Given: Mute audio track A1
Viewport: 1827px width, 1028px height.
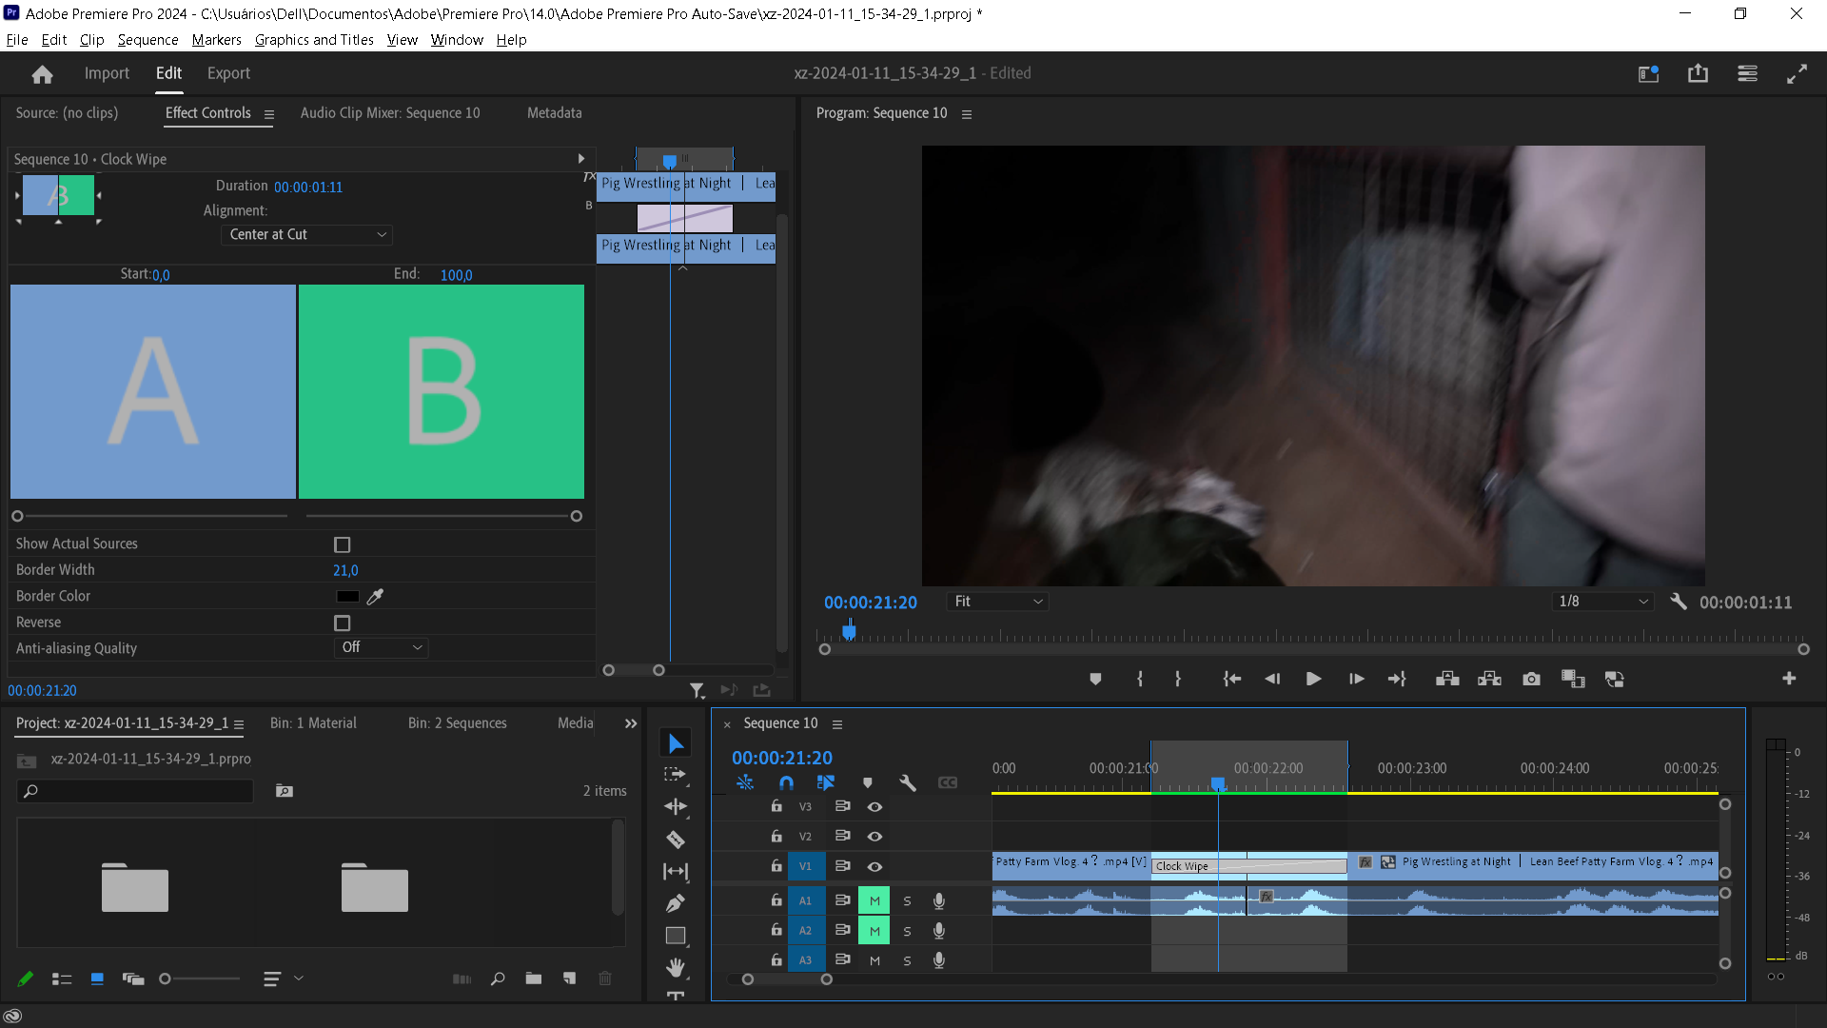Looking at the screenshot, I should (x=874, y=900).
